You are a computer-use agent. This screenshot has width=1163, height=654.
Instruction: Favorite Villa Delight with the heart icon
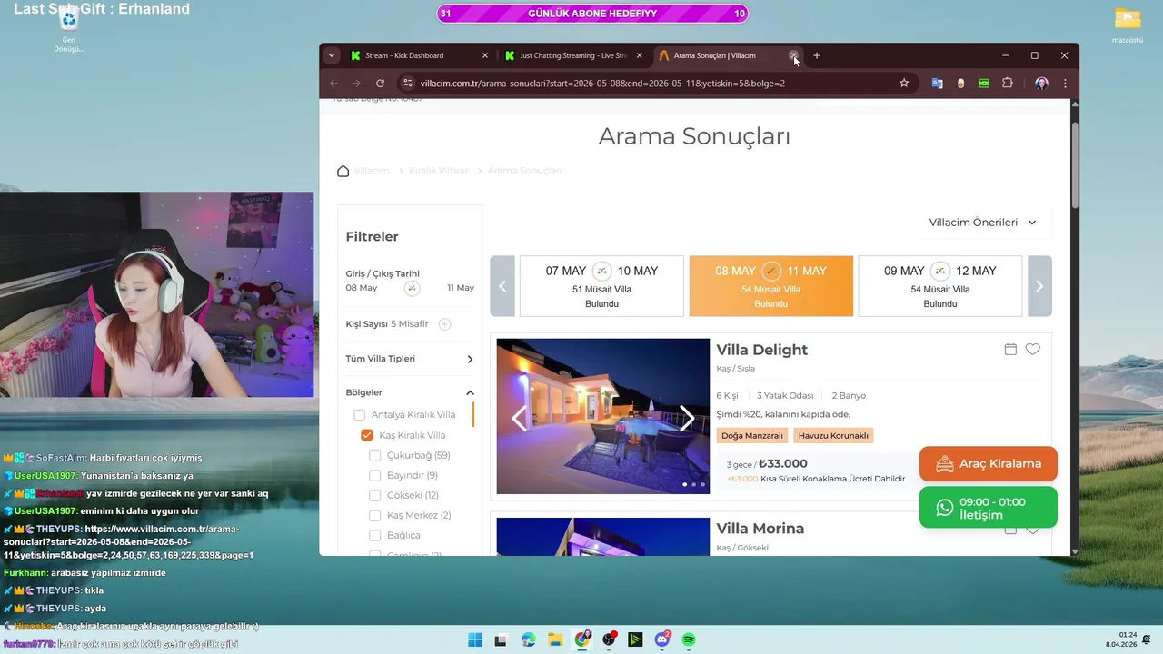(1032, 350)
